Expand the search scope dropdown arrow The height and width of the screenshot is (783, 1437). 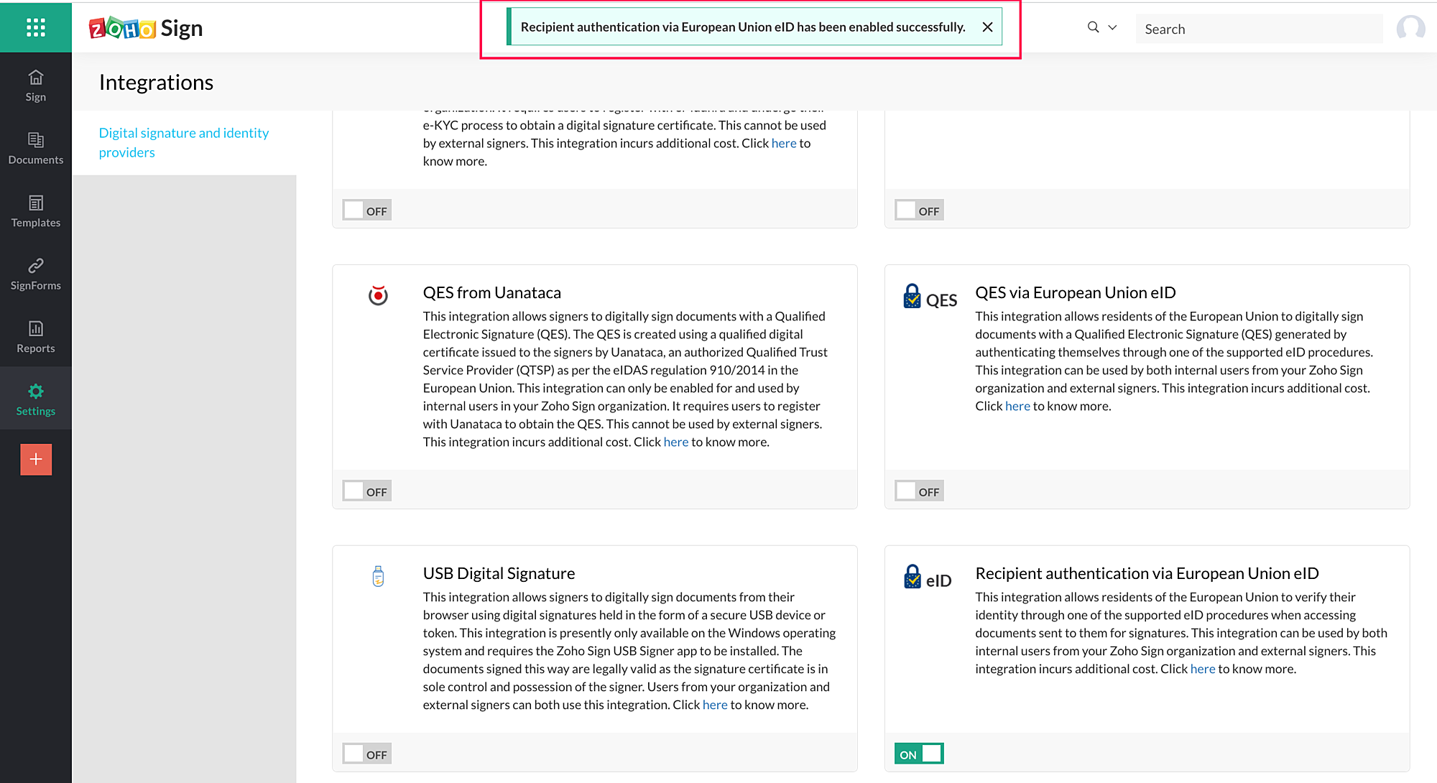(x=1112, y=27)
